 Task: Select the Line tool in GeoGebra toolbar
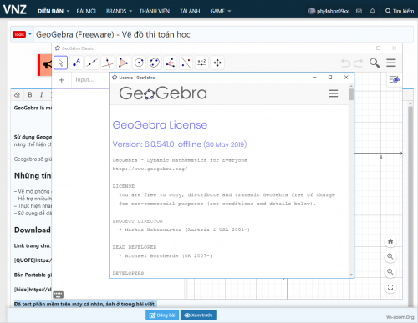click(x=92, y=63)
